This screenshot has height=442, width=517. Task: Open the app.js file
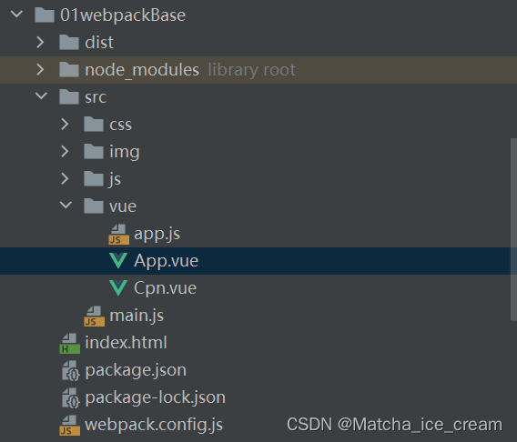[x=157, y=234]
